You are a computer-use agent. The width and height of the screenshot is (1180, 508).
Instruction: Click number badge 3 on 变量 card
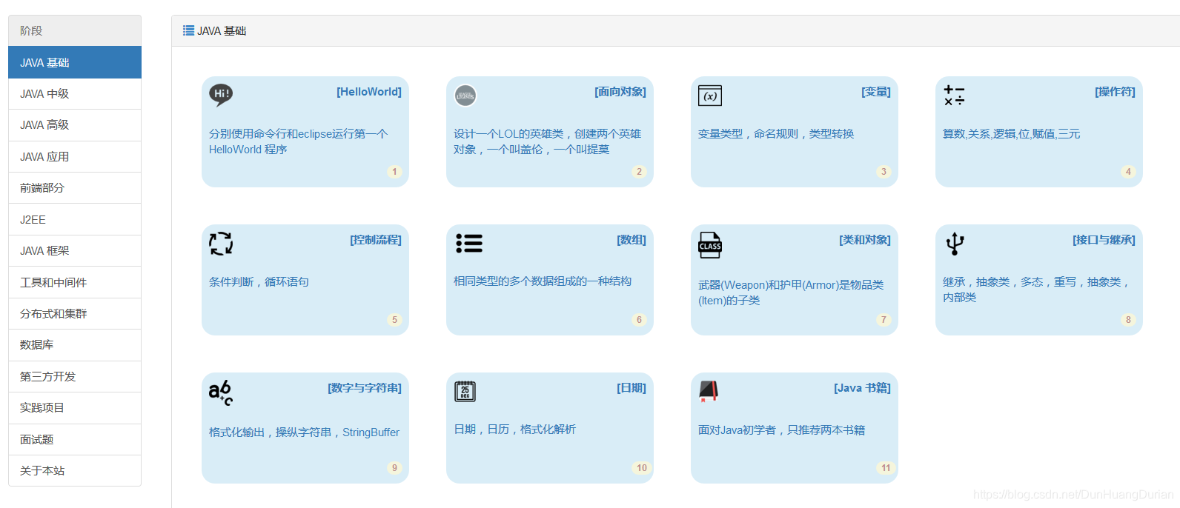pos(884,172)
